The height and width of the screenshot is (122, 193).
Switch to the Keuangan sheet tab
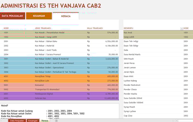33,121
